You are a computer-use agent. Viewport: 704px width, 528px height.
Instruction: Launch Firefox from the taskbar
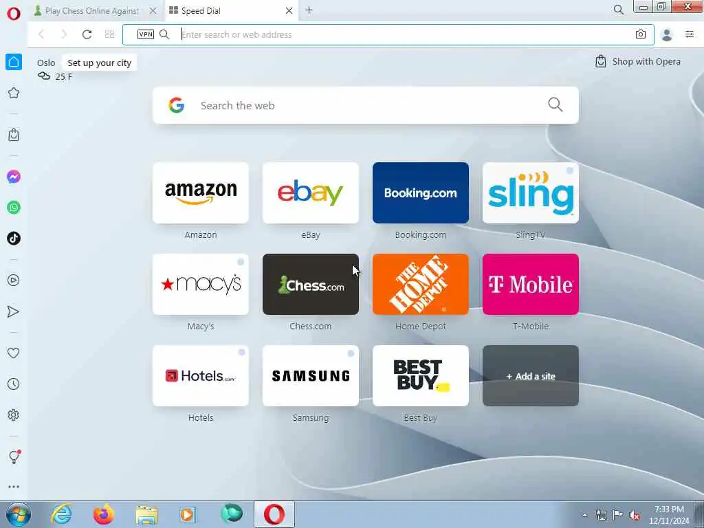tap(104, 514)
